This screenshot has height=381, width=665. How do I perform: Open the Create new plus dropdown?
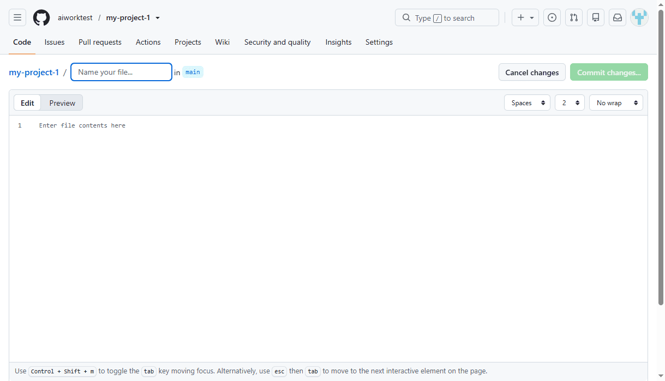525,17
